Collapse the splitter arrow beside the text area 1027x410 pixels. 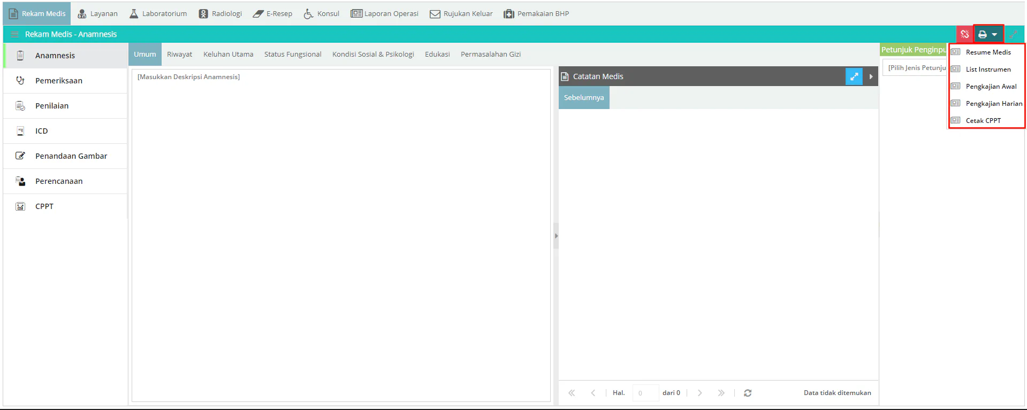coord(556,236)
